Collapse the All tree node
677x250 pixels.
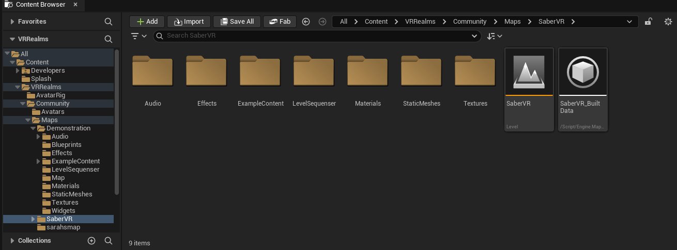click(7, 54)
